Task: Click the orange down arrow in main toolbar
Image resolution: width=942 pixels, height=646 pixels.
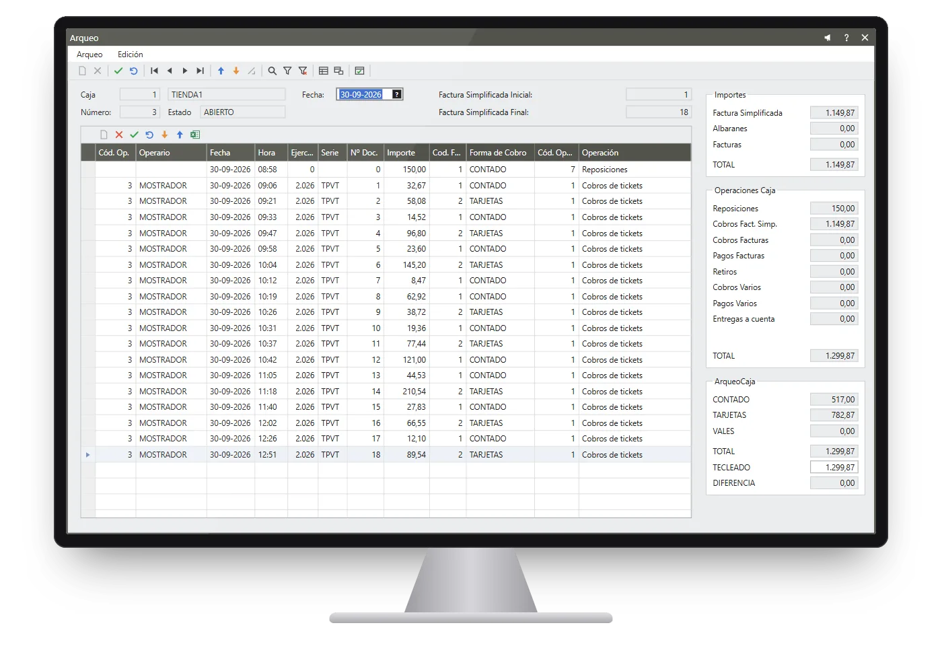Action: (236, 71)
